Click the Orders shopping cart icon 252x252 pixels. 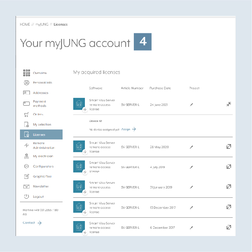[x=27, y=115]
